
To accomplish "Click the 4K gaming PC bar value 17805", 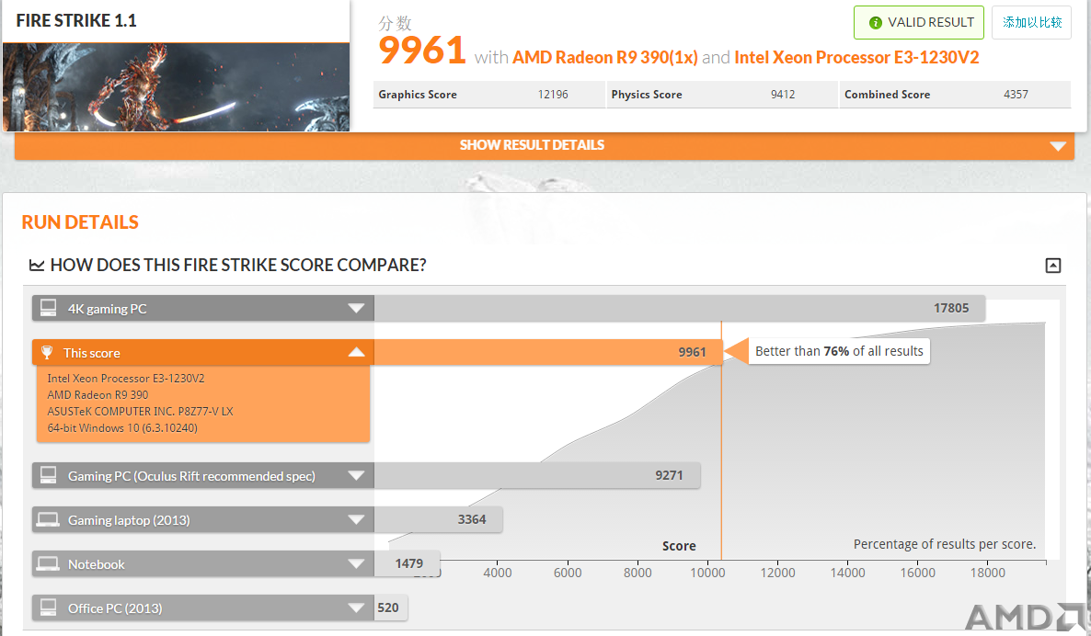I will [x=951, y=308].
